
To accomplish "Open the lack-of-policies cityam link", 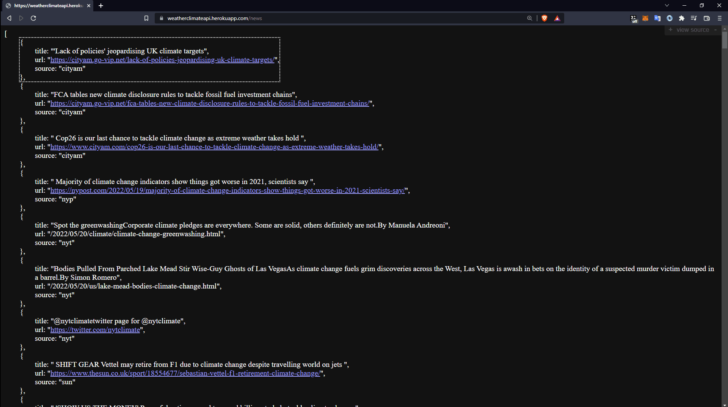I will (162, 60).
